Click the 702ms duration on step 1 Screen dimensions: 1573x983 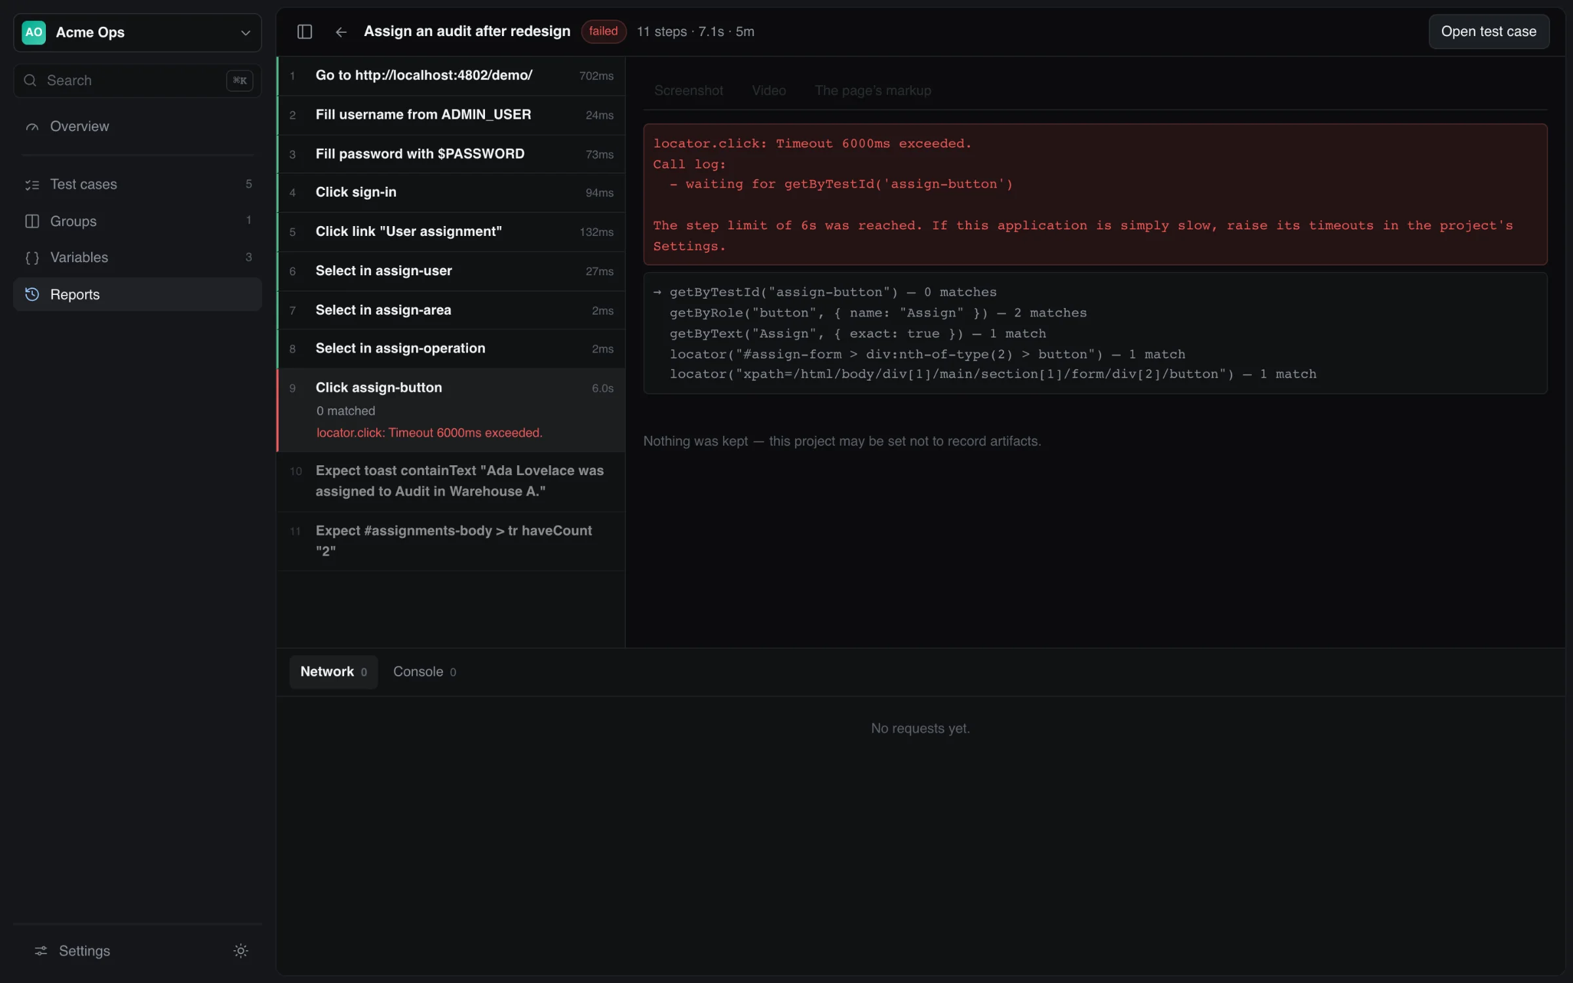click(x=596, y=76)
